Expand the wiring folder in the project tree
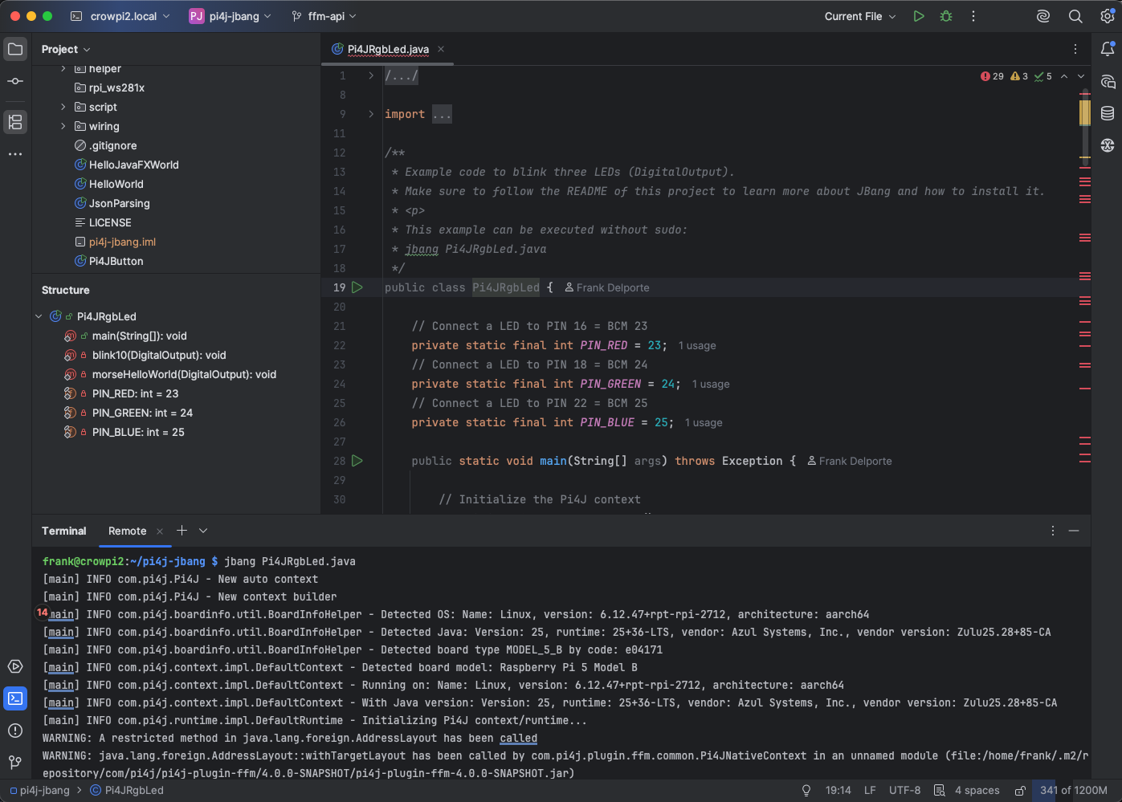The height and width of the screenshot is (802, 1122). (x=63, y=126)
